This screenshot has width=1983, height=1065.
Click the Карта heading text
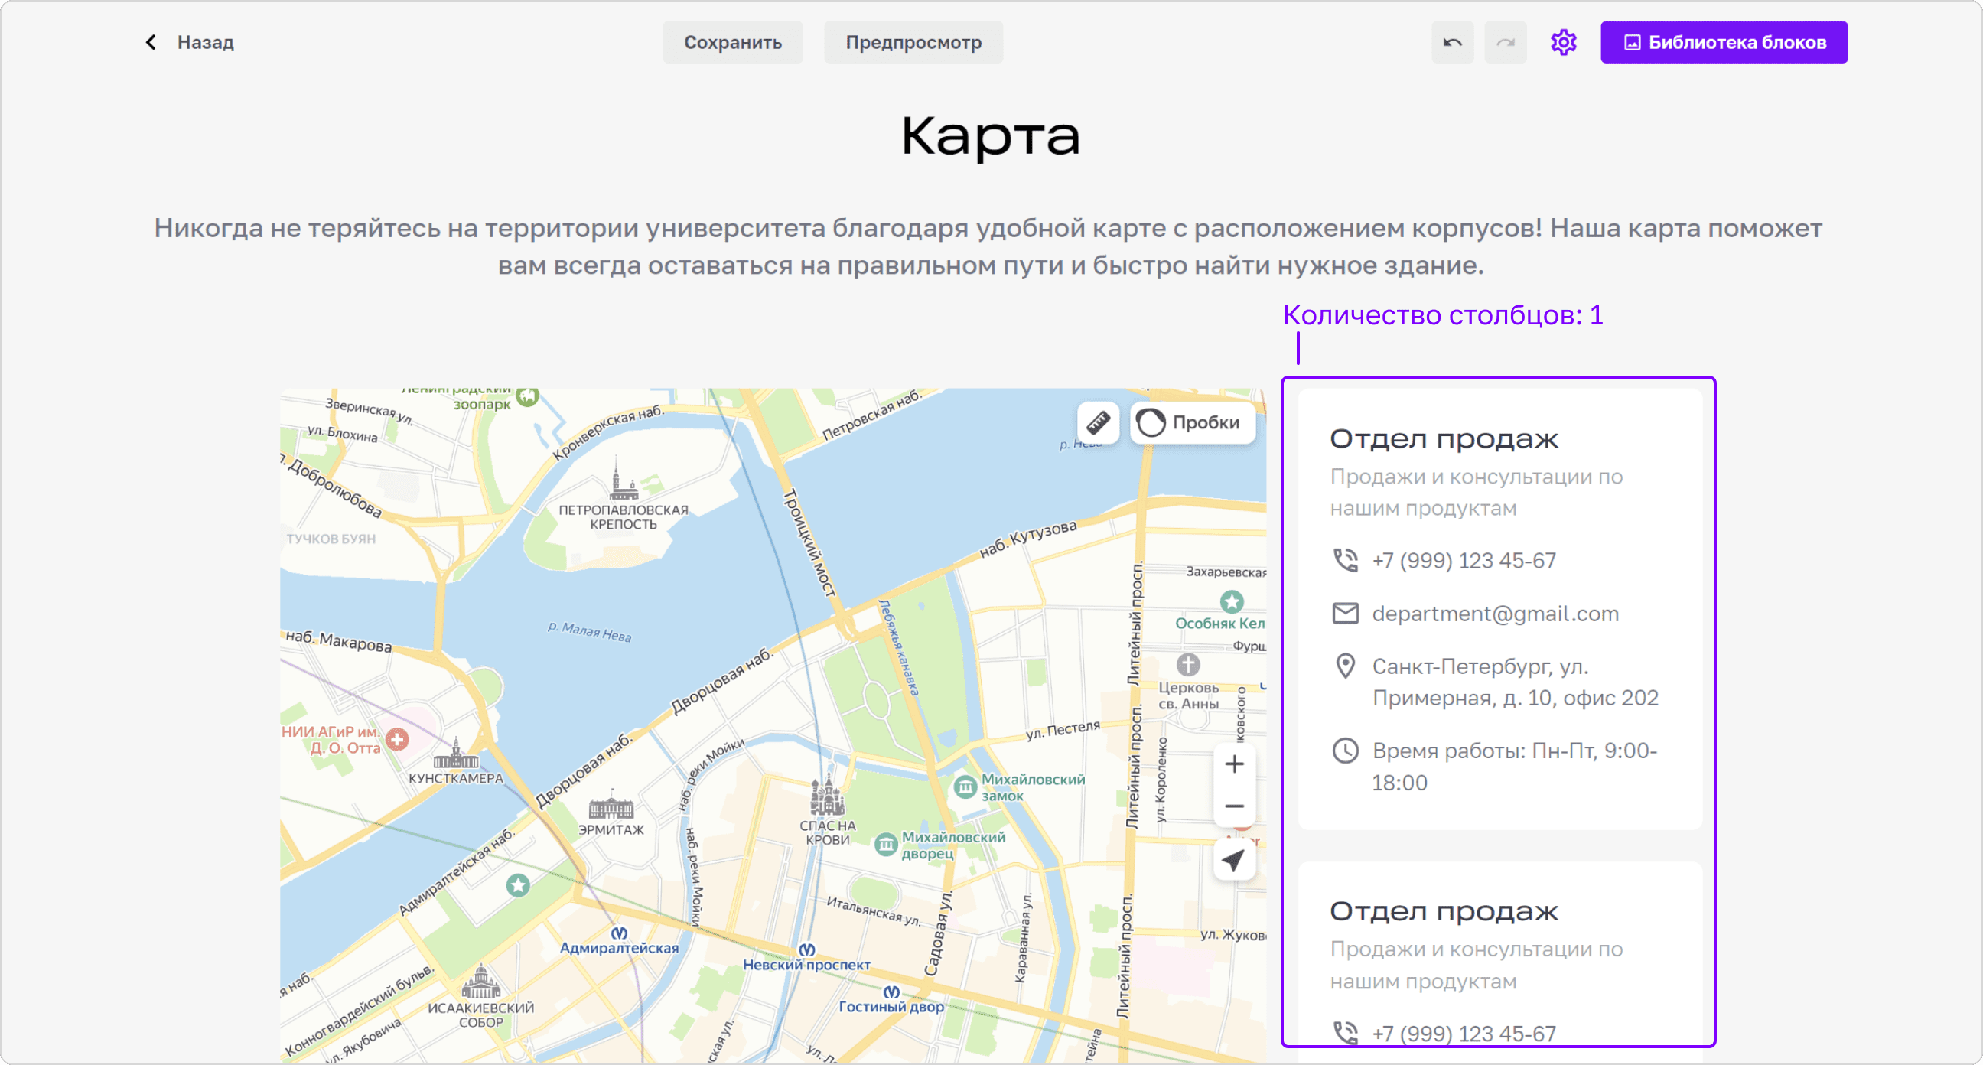[991, 135]
